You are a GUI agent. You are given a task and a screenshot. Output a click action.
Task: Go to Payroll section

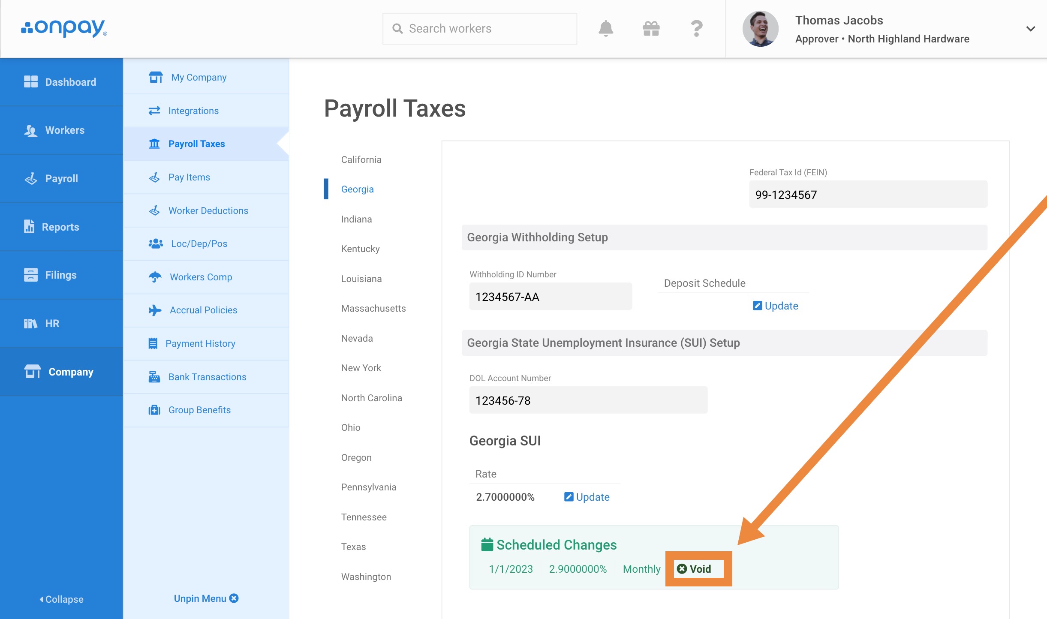point(61,179)
